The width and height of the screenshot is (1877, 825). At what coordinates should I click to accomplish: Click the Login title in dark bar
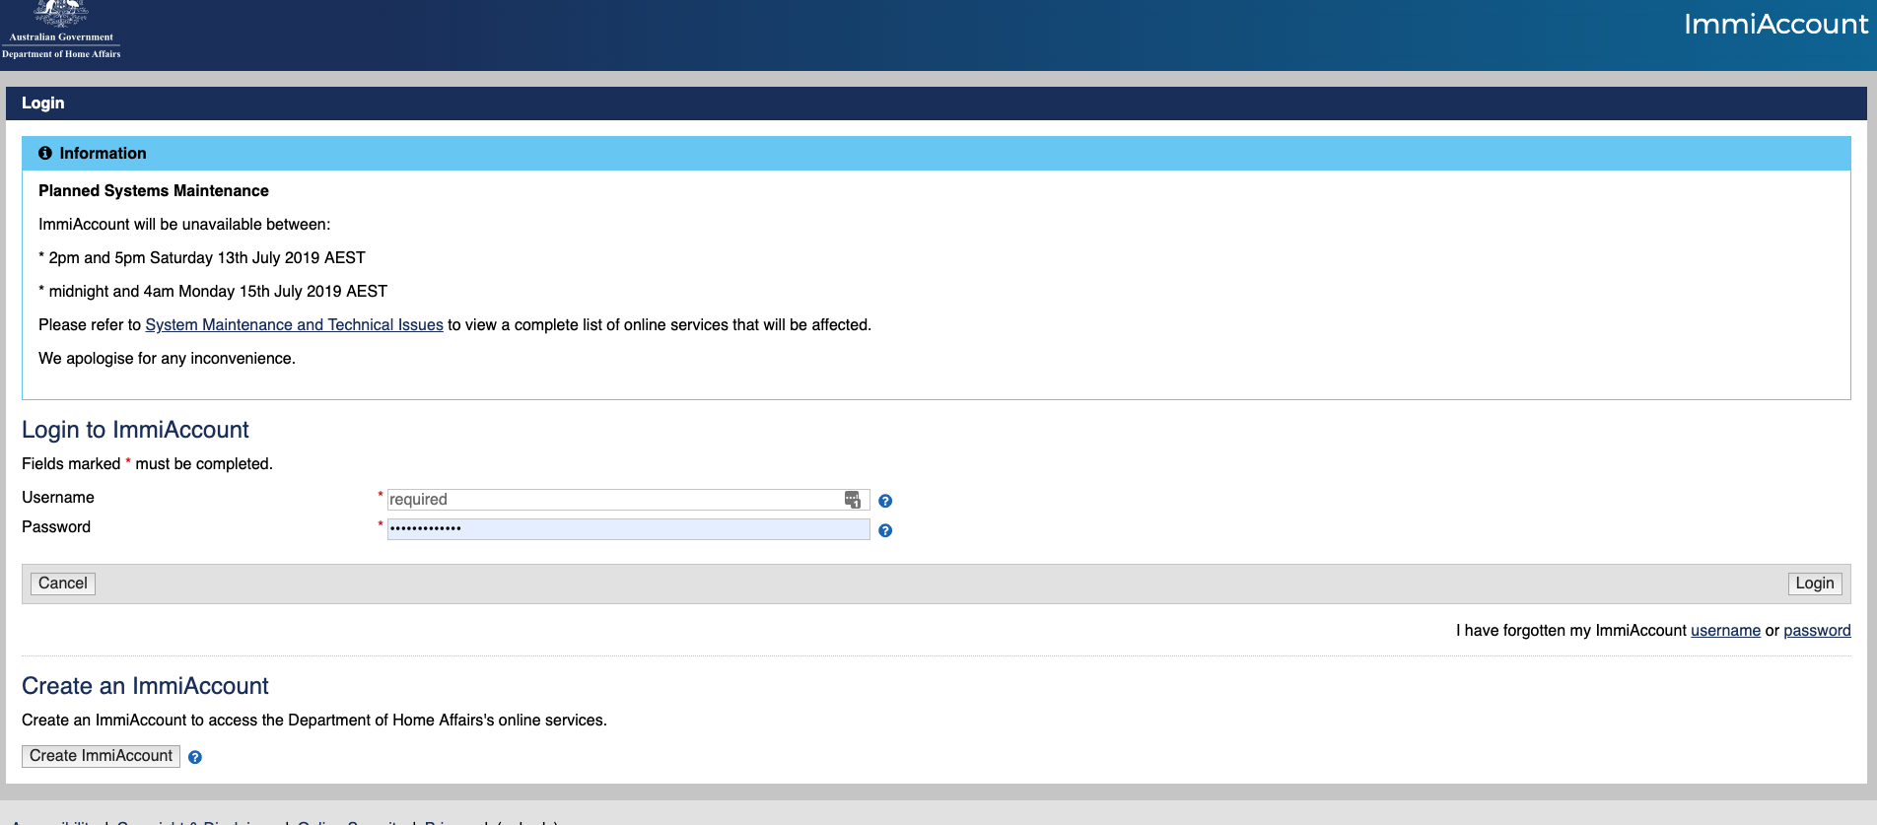[x=43, y=103]
